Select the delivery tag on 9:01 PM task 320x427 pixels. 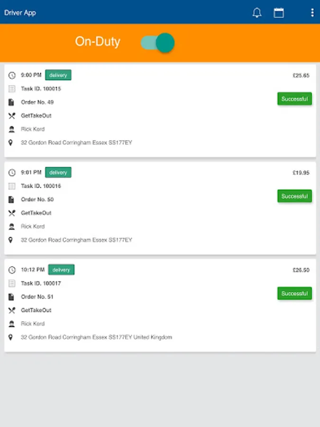[58, 172]
